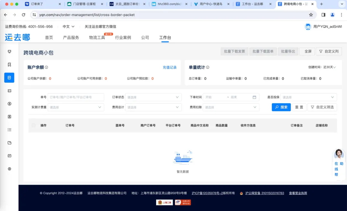
Task: Open the 充值记录 link
Action: pos(170,67)
